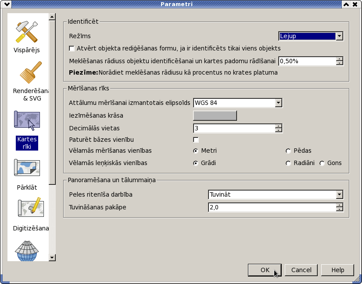The height and width of the screenshot is (284, 362).
Task: Toggle the Paturēt bāzes vienību checkbox
Action: (196, 140)
